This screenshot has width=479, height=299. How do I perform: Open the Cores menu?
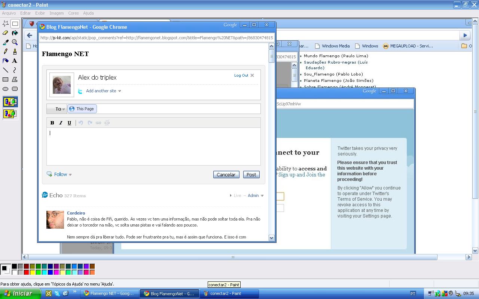pos(73,13)
